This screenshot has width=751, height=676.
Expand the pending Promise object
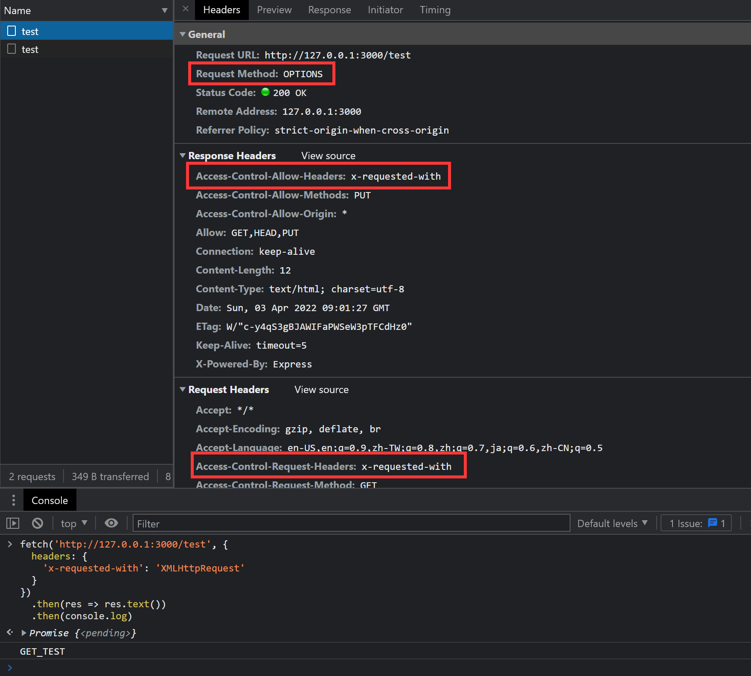(24, 633)
